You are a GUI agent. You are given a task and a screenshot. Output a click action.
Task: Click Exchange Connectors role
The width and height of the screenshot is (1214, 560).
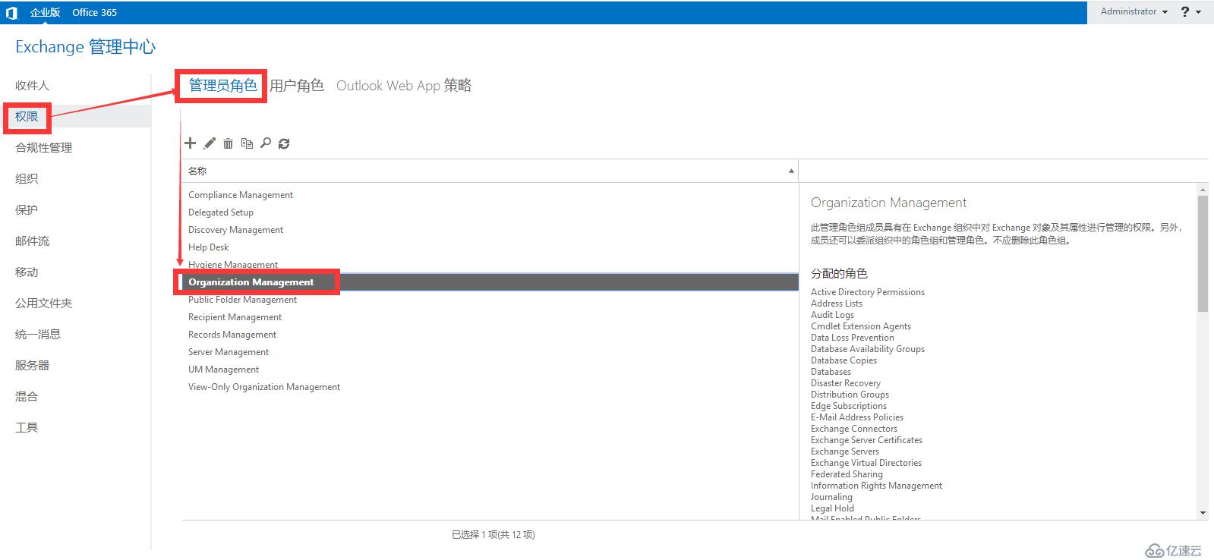coord(854,429)
